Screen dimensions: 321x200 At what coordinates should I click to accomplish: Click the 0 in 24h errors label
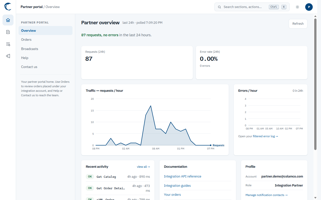(x=298, y=91)
